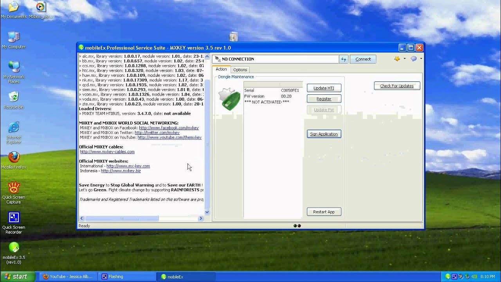
Task: Open the Mxbox installer desktop icon
Action: coord(41,10)
